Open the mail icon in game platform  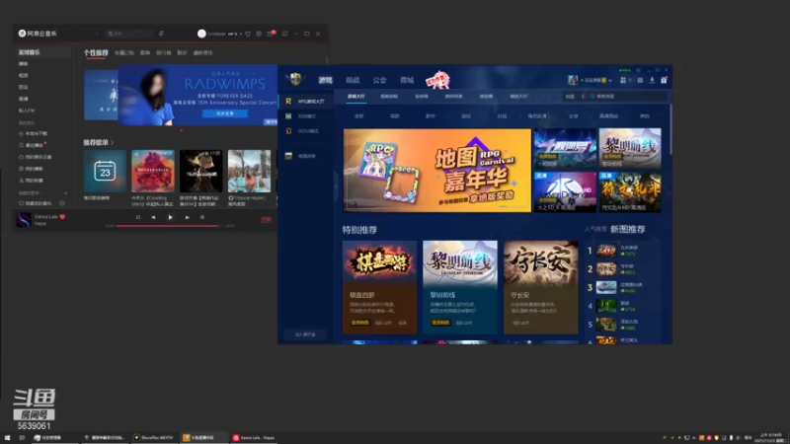point(640,80)
